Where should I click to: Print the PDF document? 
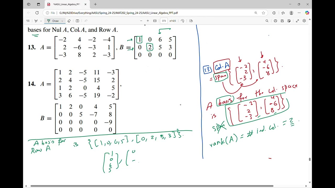[x=275, y=21]
